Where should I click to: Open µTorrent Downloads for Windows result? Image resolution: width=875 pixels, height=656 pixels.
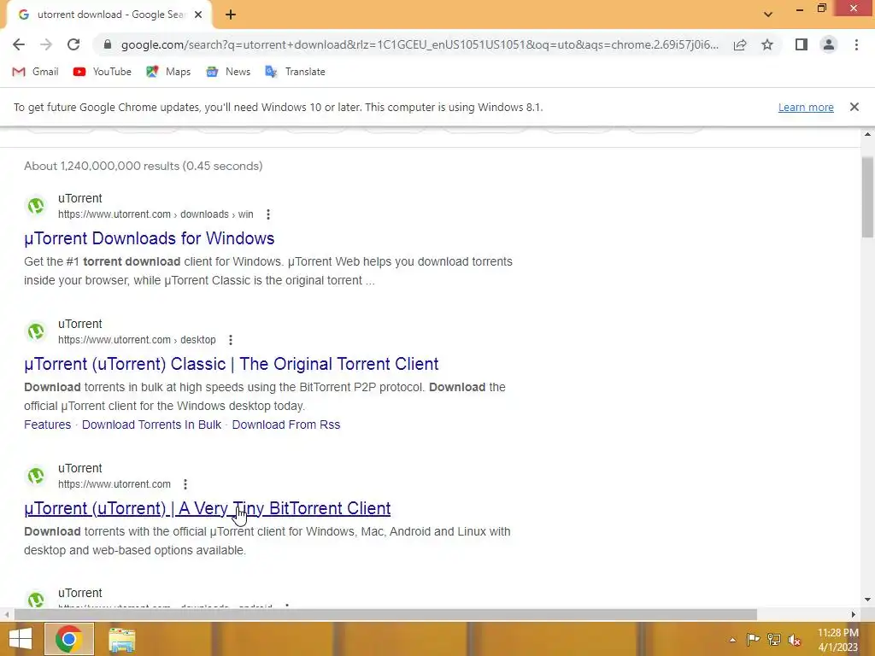[x=149, y=238]
